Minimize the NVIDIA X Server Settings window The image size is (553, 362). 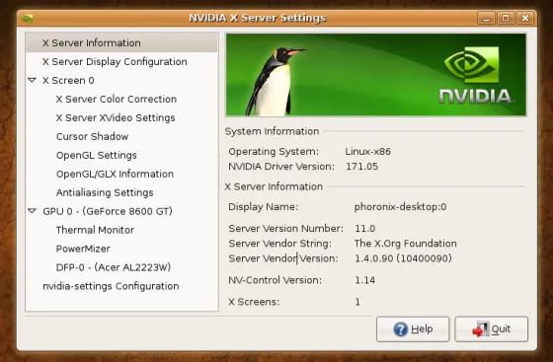pyautogui.click(x=486, y=18)
